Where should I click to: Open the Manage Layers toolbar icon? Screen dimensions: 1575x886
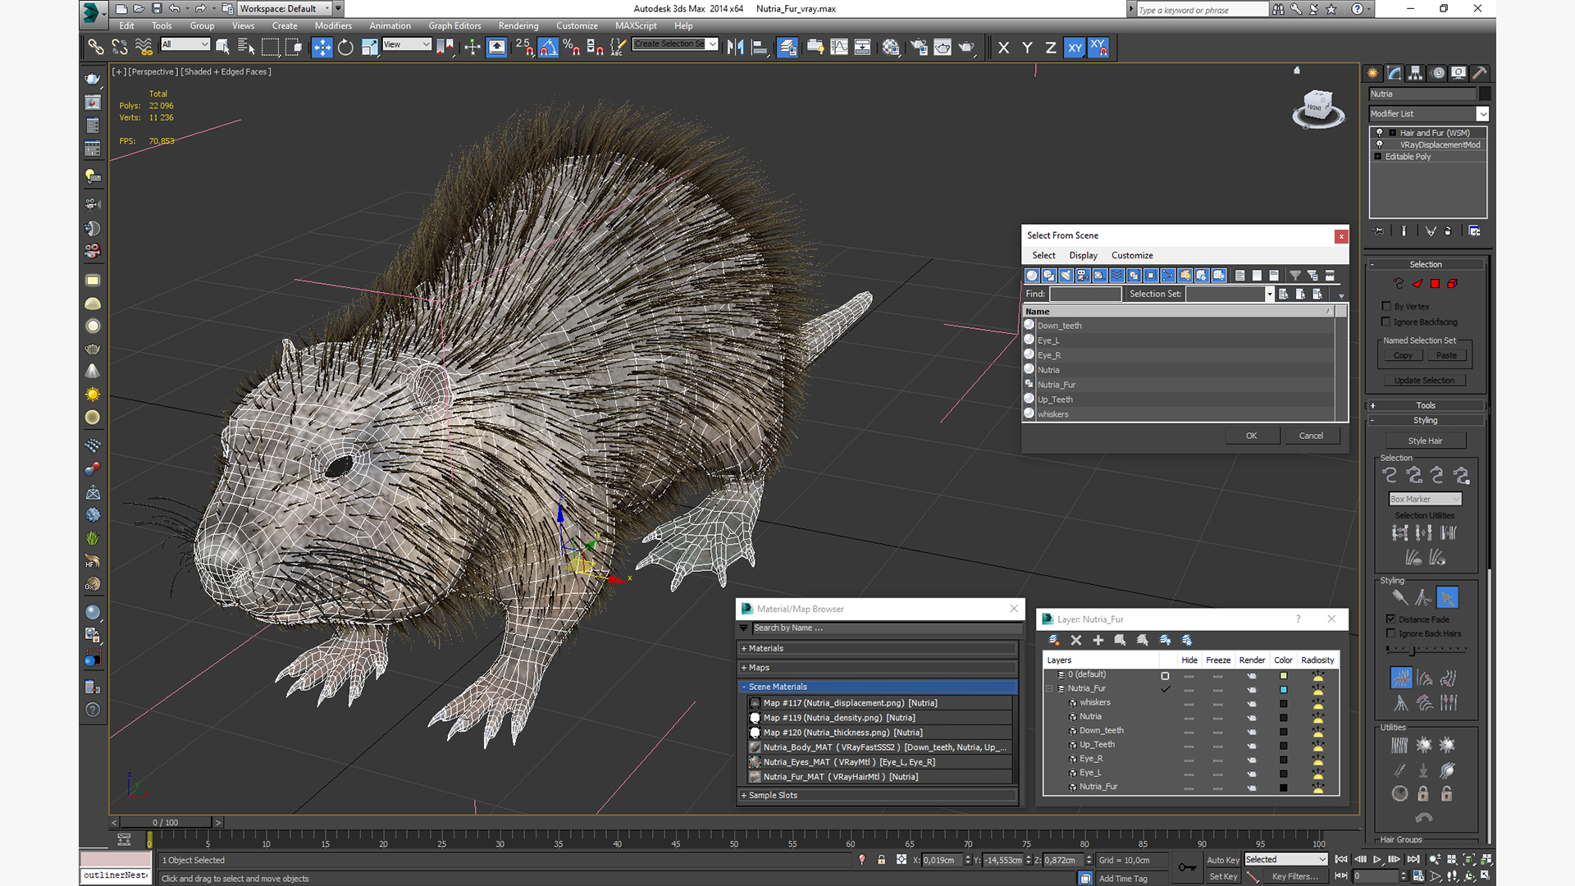coord(787,48)
